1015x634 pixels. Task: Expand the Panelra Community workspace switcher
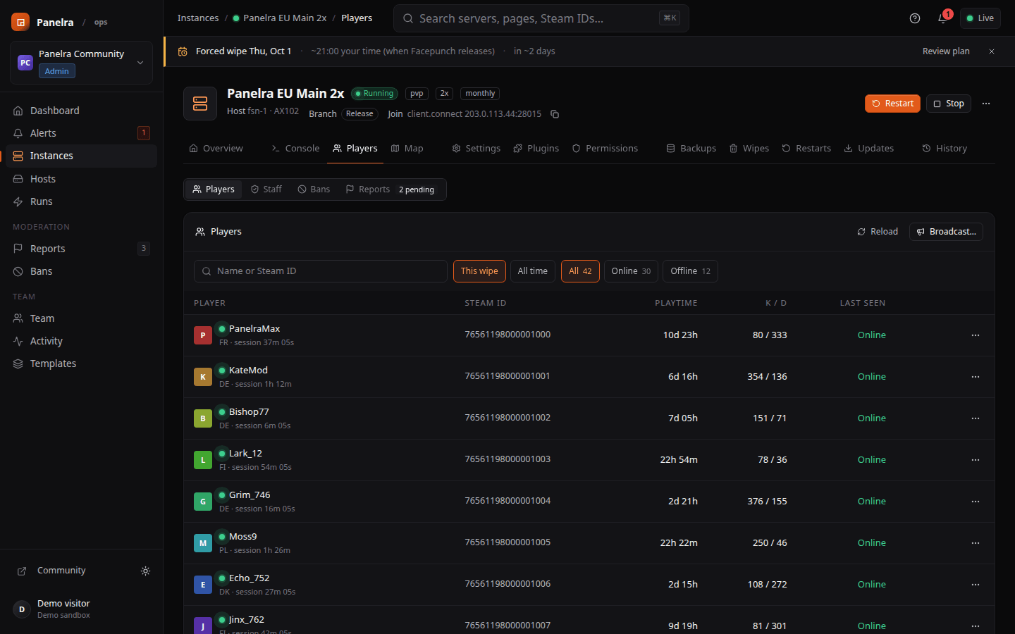point(82,63)
